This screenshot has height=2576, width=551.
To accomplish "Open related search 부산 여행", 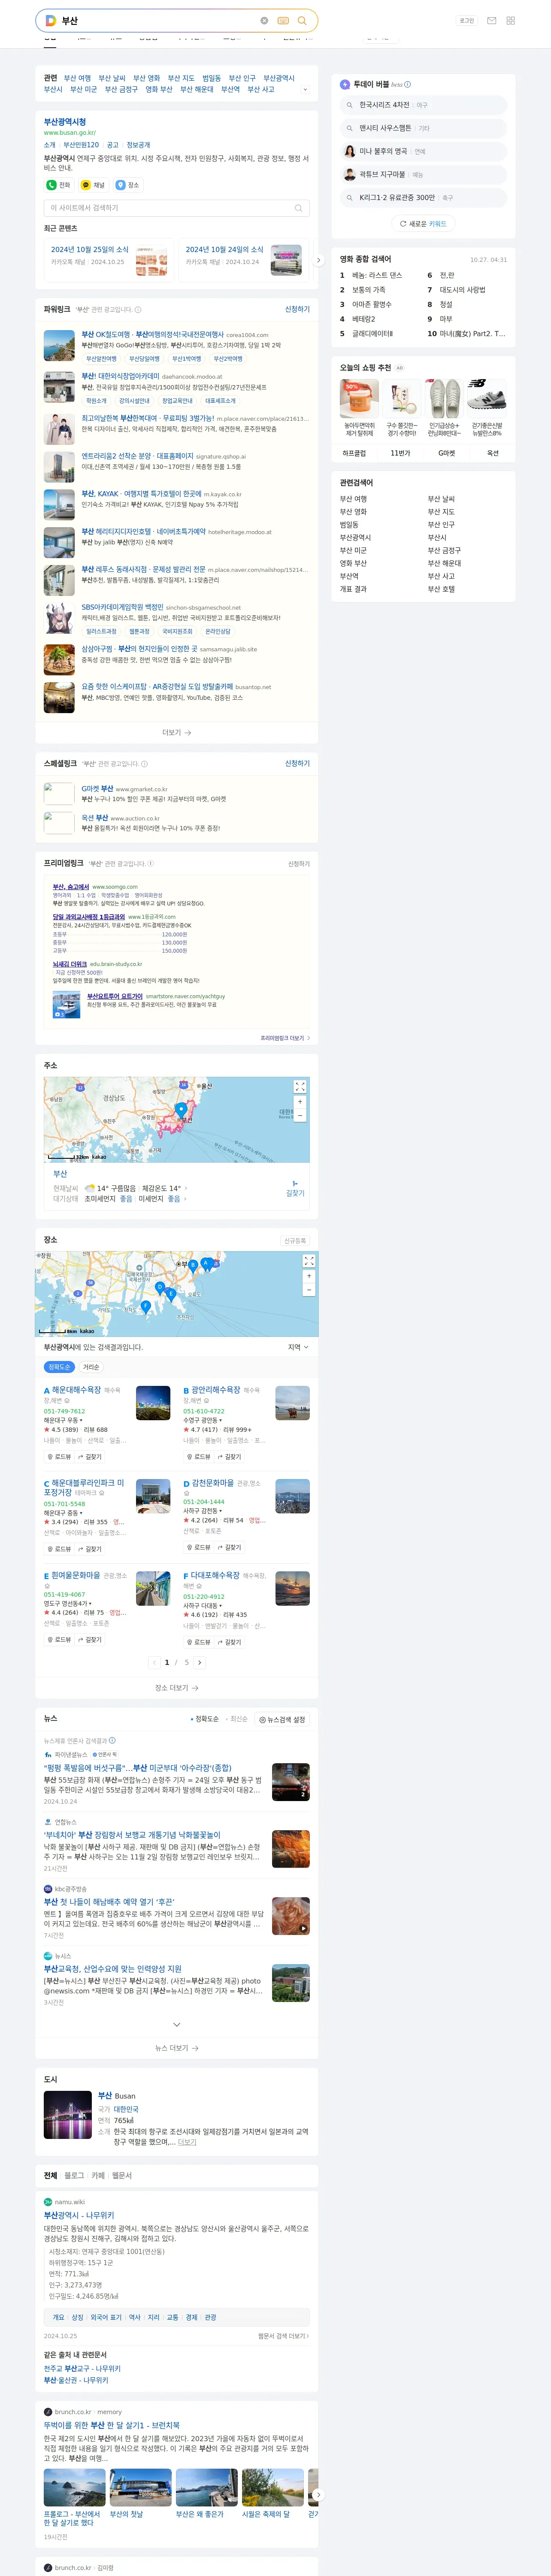I will click(77, 78).
